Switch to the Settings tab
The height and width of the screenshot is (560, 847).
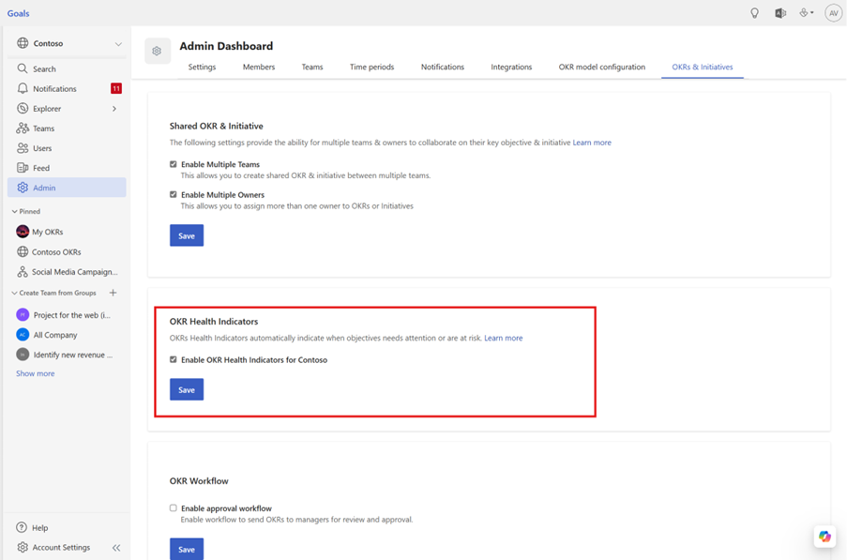tap(202, 67)
